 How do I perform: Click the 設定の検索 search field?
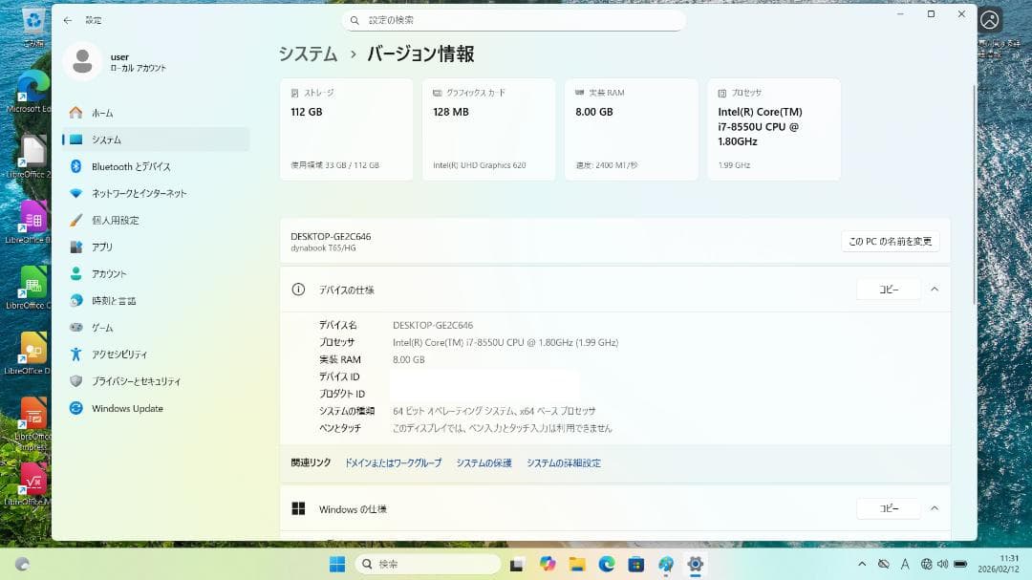tap(514, 20)
